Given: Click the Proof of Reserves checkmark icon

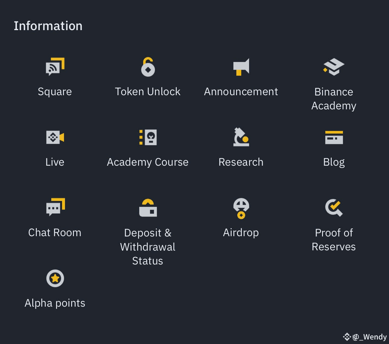Looking at the screenshot, I should point(334,208).
